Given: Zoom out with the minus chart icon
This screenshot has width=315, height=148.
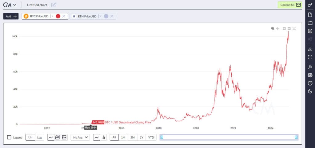Looking at the screenshot, I should pyautogui.click(x=289, y=28).
